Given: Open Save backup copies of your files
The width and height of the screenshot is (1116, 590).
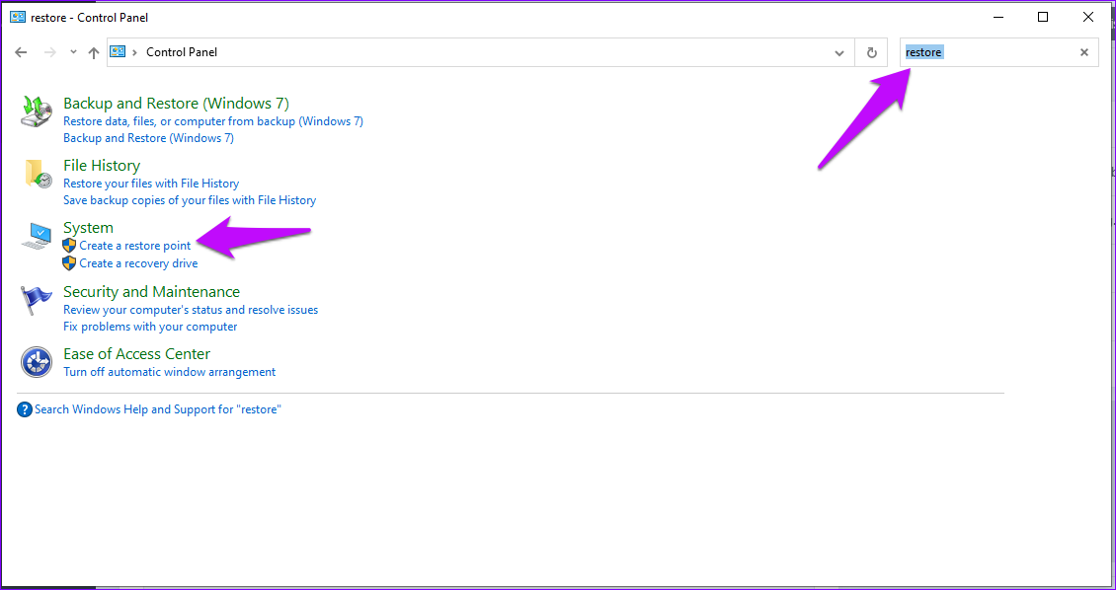Looking at the screenshot, I should tap(190, 200).
